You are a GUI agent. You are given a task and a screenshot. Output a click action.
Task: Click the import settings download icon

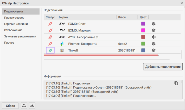pyautogui.click(x=32, y=106)
